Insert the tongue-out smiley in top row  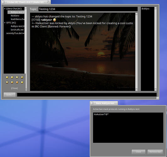[12, 77]
